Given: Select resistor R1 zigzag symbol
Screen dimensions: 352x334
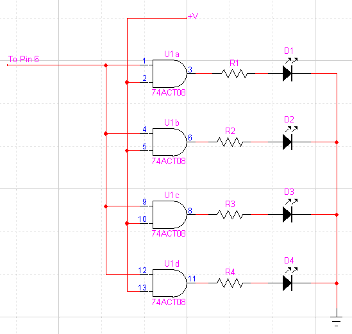Looking at the screenshot, I should coord(235,73).
